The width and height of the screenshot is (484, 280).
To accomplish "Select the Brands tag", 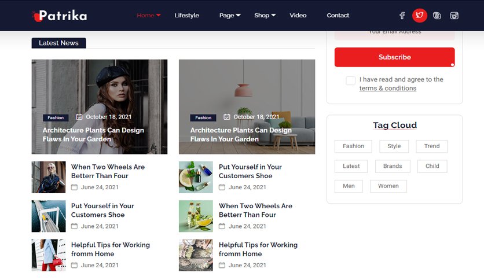I will coord(393,166).
